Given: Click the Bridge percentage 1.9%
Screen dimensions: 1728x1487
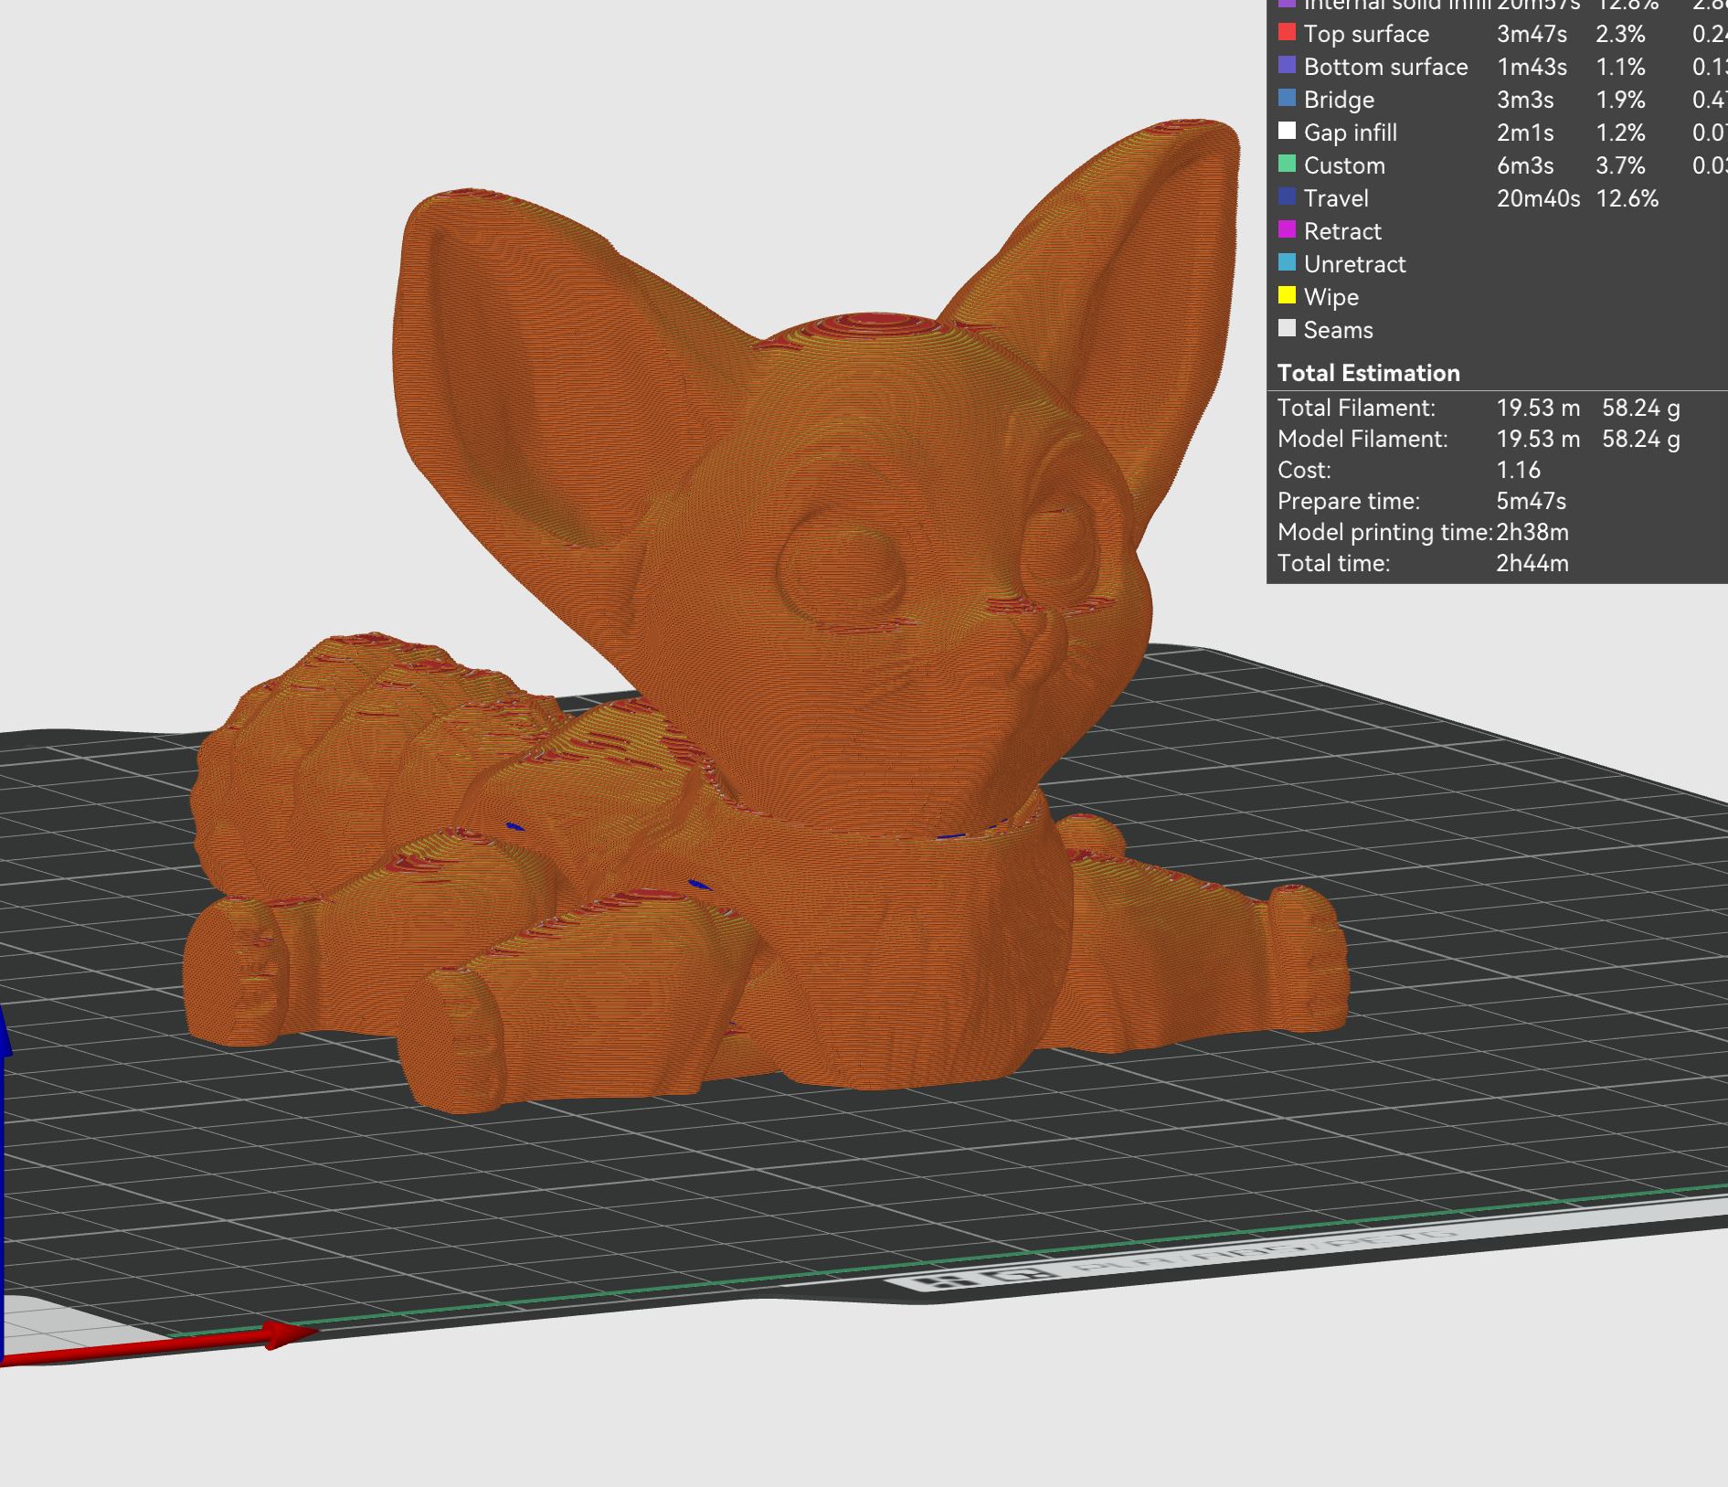Looking at the screenshot, I should tap(1620, 100).
